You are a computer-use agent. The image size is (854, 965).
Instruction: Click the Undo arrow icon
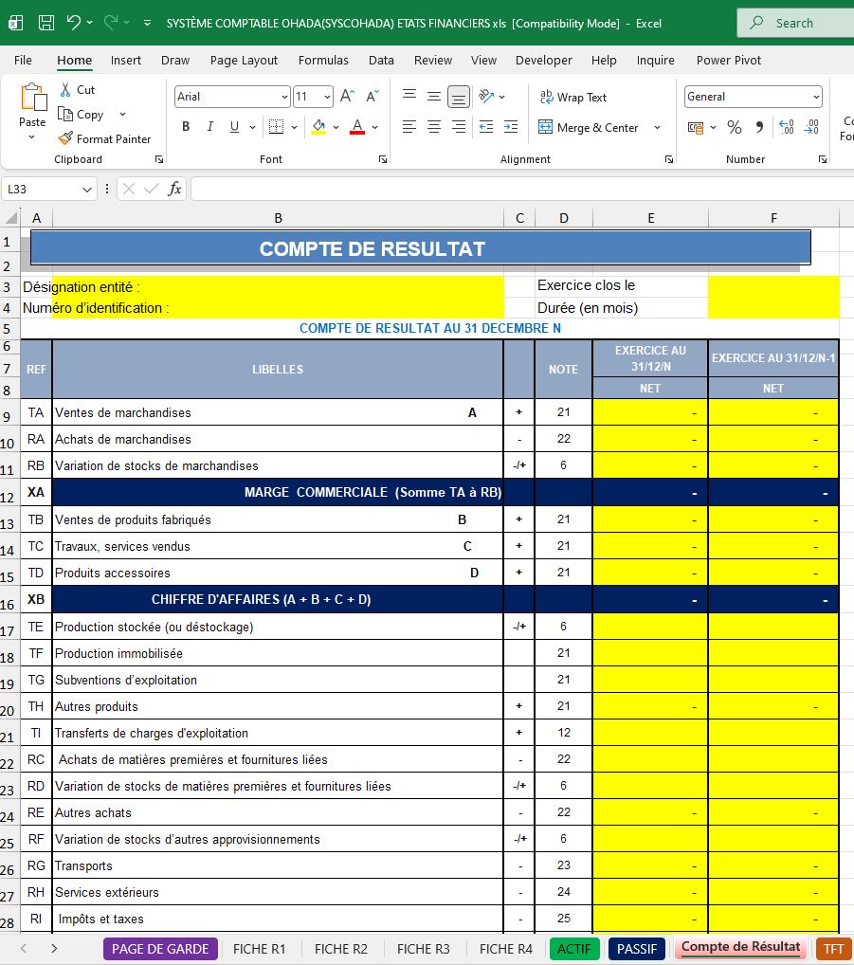[74, 23]
